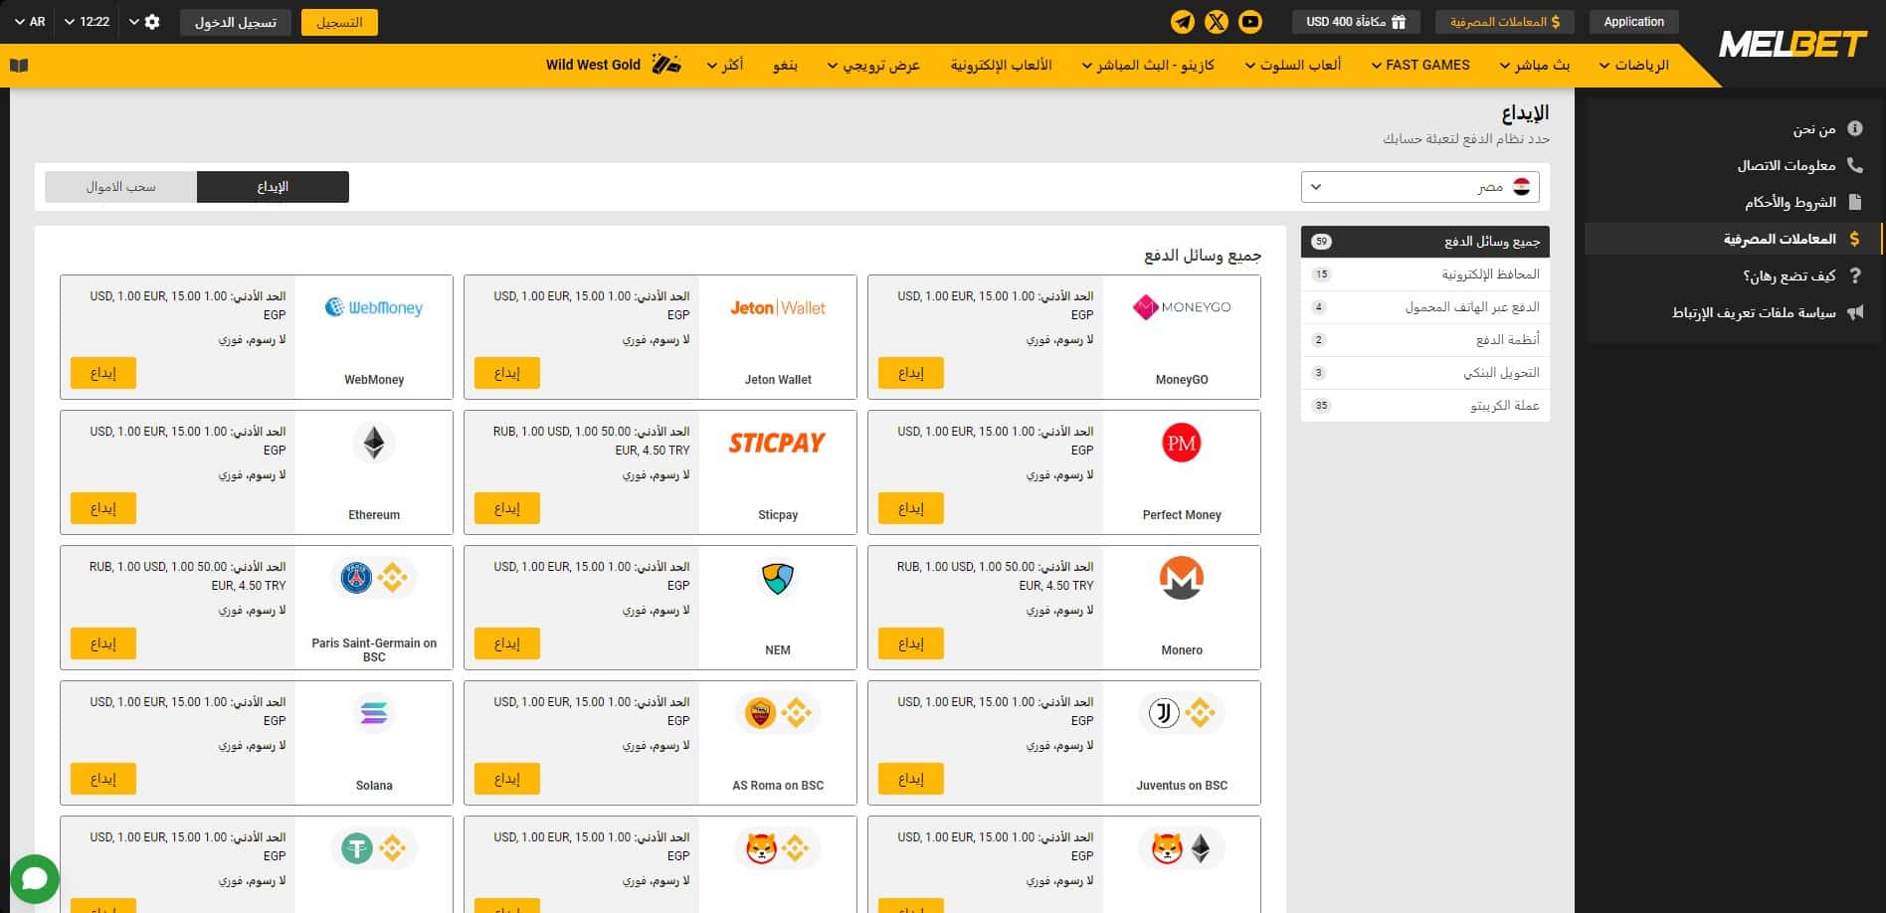The image size is (1886, 913).
Task: Click إيداع button for WebMoney
Action: 103,373
